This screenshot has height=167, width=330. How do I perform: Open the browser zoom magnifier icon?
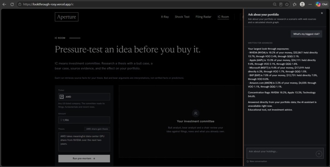click(275, 4)
